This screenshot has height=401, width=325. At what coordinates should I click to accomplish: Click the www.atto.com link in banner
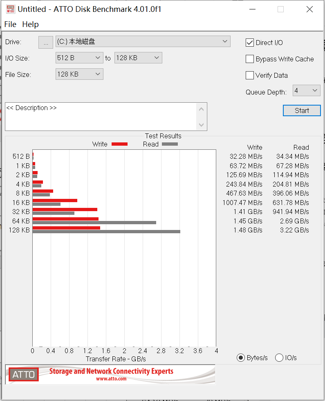[x=111, y=379]
